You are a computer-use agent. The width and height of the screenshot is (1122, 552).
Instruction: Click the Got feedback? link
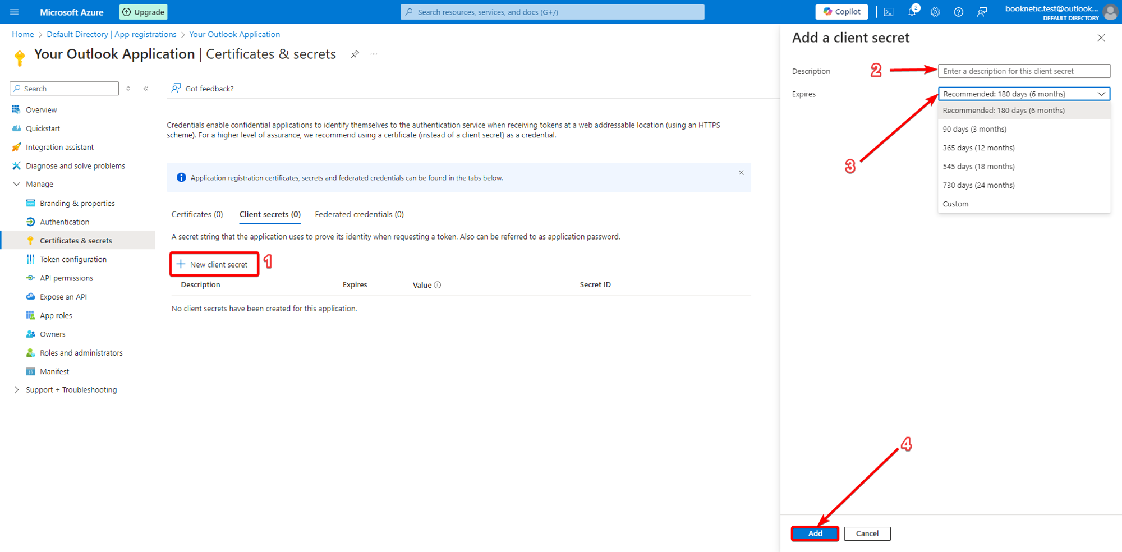pyautogui.click(x=209, y=89)
